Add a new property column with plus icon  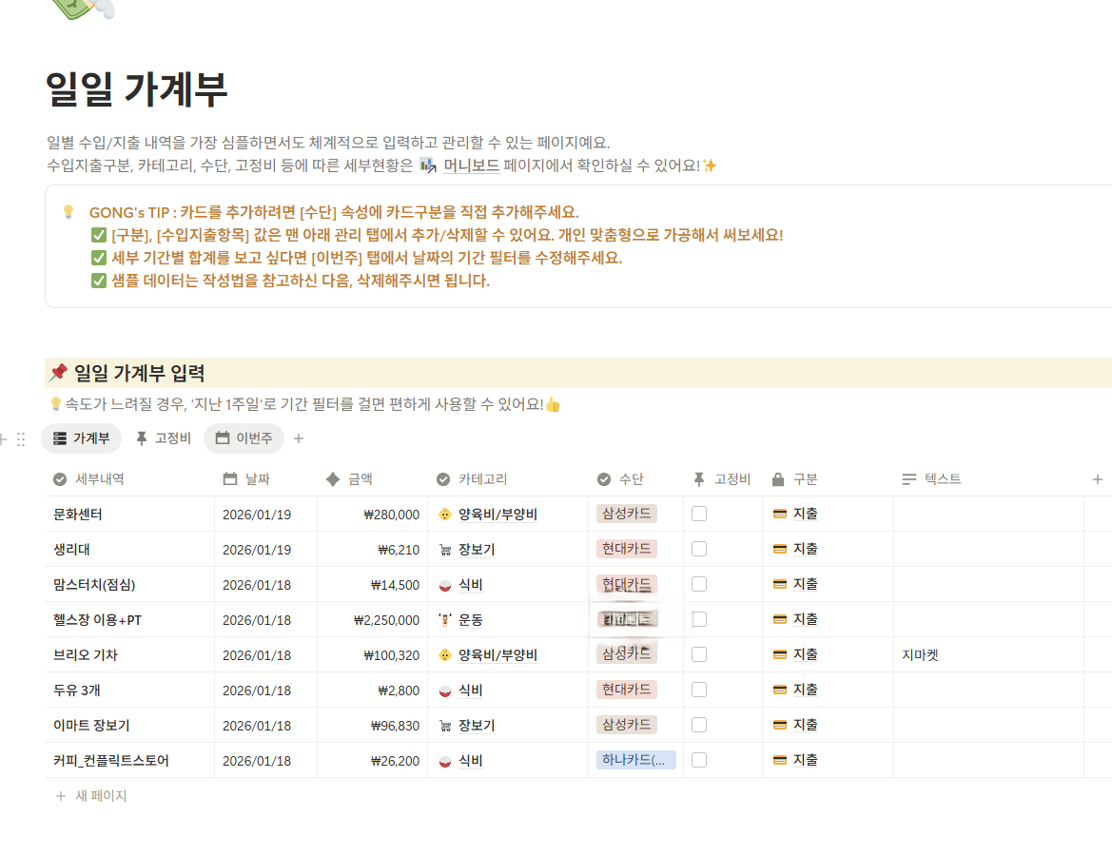pyautogui.click(x=1097, y=479)
